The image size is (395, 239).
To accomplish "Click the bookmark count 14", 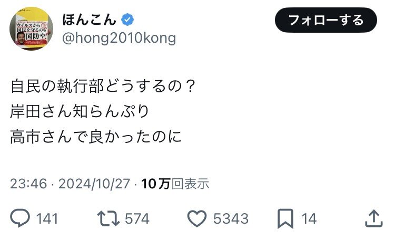I will click(x=309, y=218).
